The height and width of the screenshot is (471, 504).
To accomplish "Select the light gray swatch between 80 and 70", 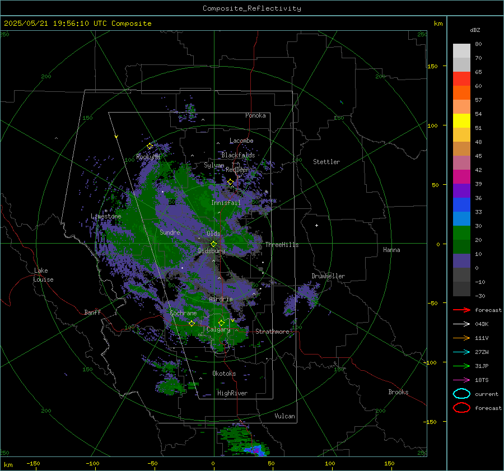I will pos(461,50).
